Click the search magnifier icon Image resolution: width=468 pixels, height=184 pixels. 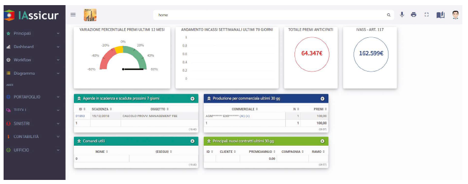388,15
